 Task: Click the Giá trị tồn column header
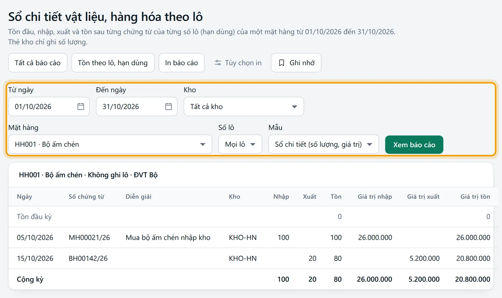click(475, 196)
